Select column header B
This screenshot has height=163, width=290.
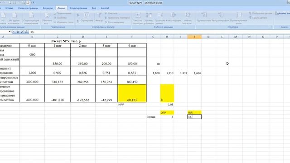coord(32,37)
